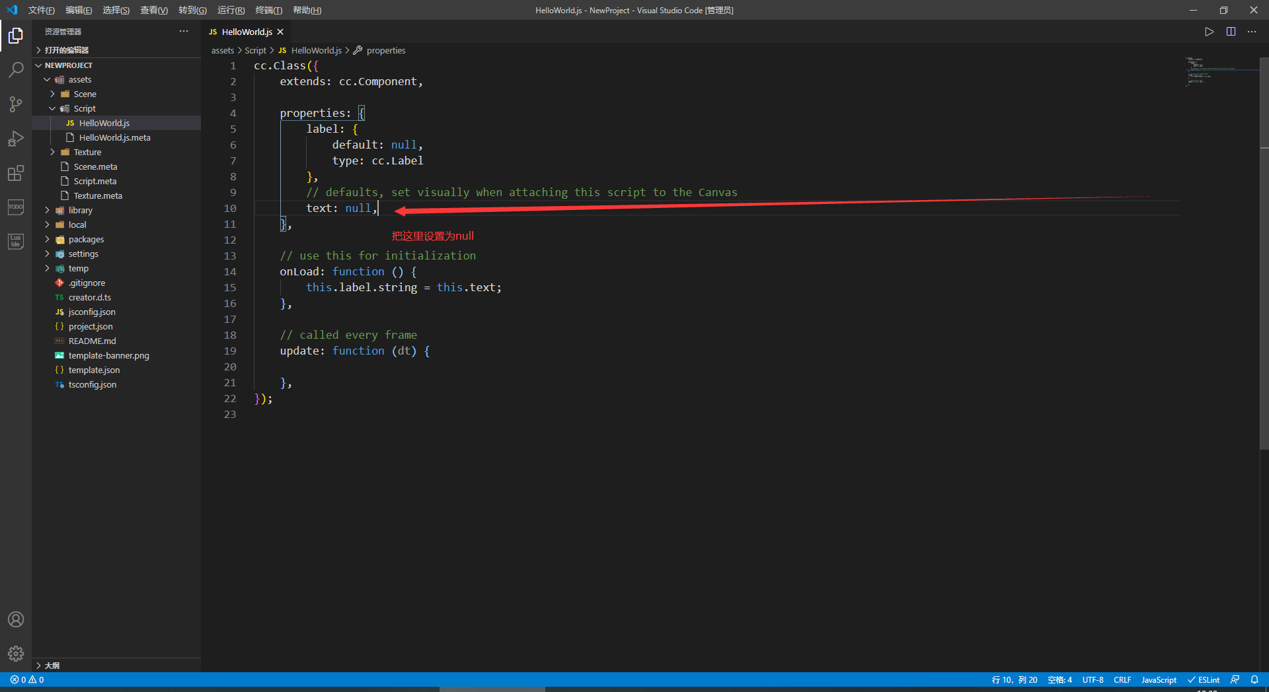Open the 帮助(H) menu
The width and height of the screenshot is (1269, 692).
(307, 10)
